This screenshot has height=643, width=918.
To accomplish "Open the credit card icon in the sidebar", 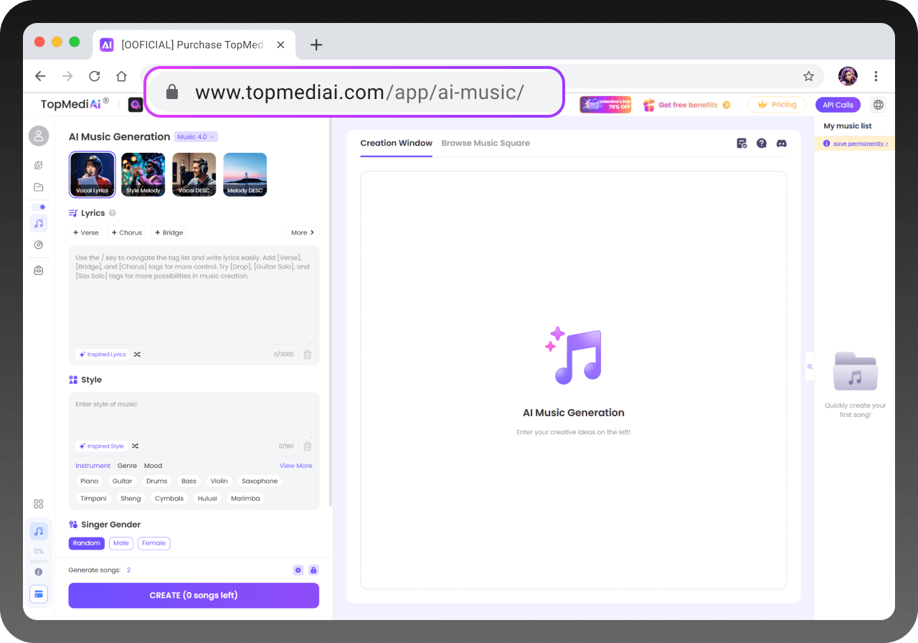I will pyautogui.click(x=39, y=594).
